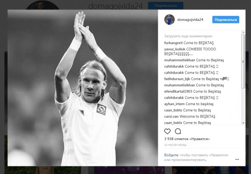The width and height of the screenshot is (251, 174).
Task: Click the blue Подписаться button in post
Action: click(x=226, y=20)
